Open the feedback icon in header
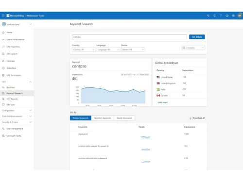 tap(208, 16)
